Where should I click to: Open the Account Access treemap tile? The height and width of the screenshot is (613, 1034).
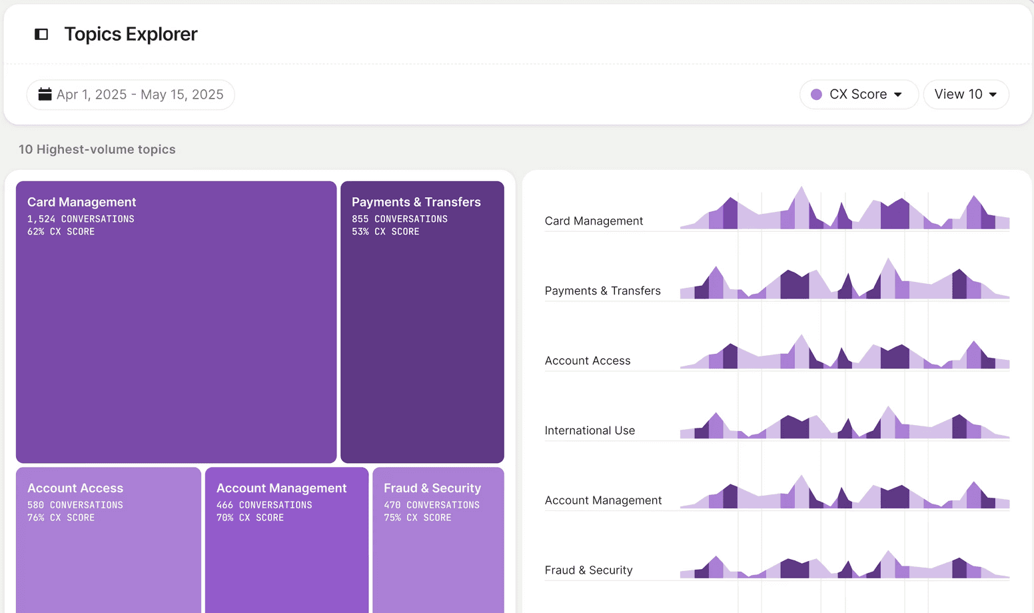pos(109,540)
